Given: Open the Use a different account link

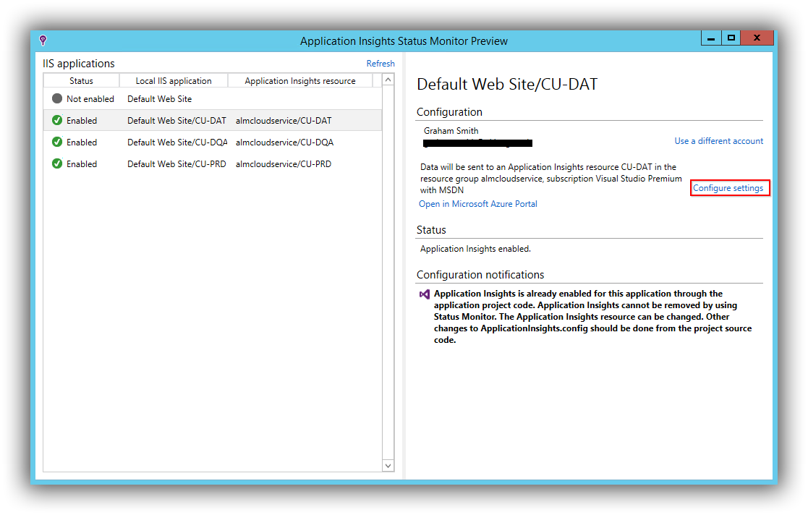Looking at the screenshot, I should point(718,140).
